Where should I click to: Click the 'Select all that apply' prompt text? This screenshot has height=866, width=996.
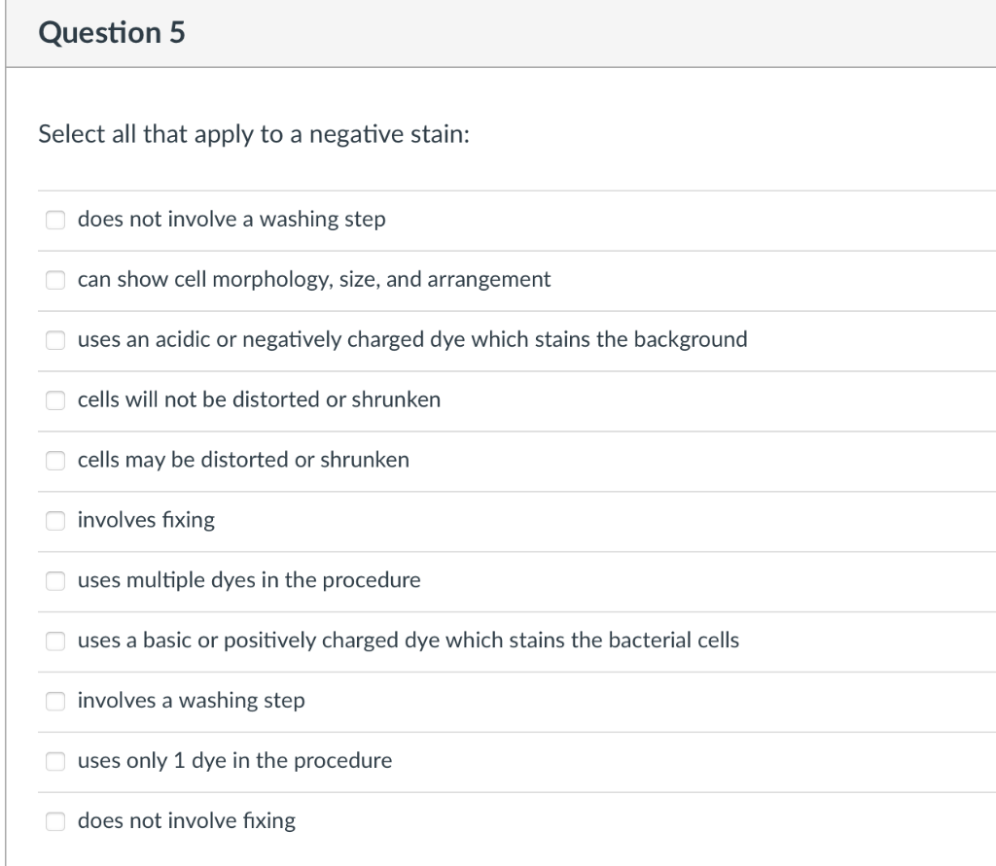point(254,134)
